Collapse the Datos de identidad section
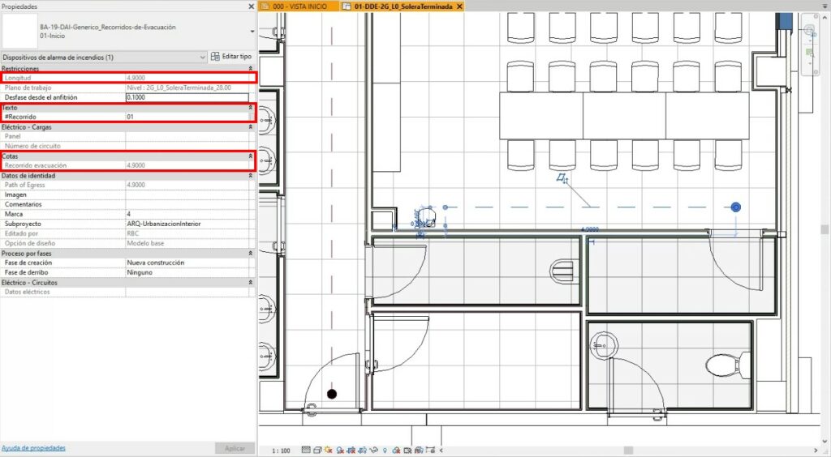Image resolution: width=831 pixels, height=457 pixels. (250, 175)
